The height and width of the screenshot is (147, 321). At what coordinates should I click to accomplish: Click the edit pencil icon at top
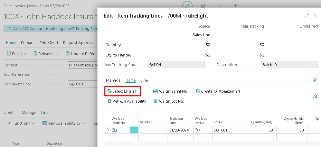click(x=187, y=6)
